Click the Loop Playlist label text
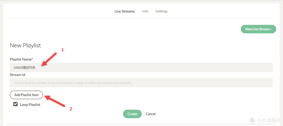This screenshot has width=283, height=126. pyautogui.click(x=30, y=105)
